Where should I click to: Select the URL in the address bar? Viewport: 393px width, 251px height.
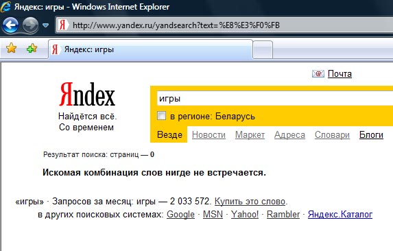click(176, 25)
